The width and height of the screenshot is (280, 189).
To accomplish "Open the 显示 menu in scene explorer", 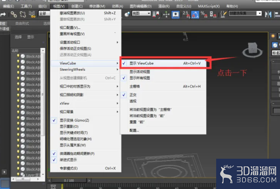I will [x=31, y=37].
